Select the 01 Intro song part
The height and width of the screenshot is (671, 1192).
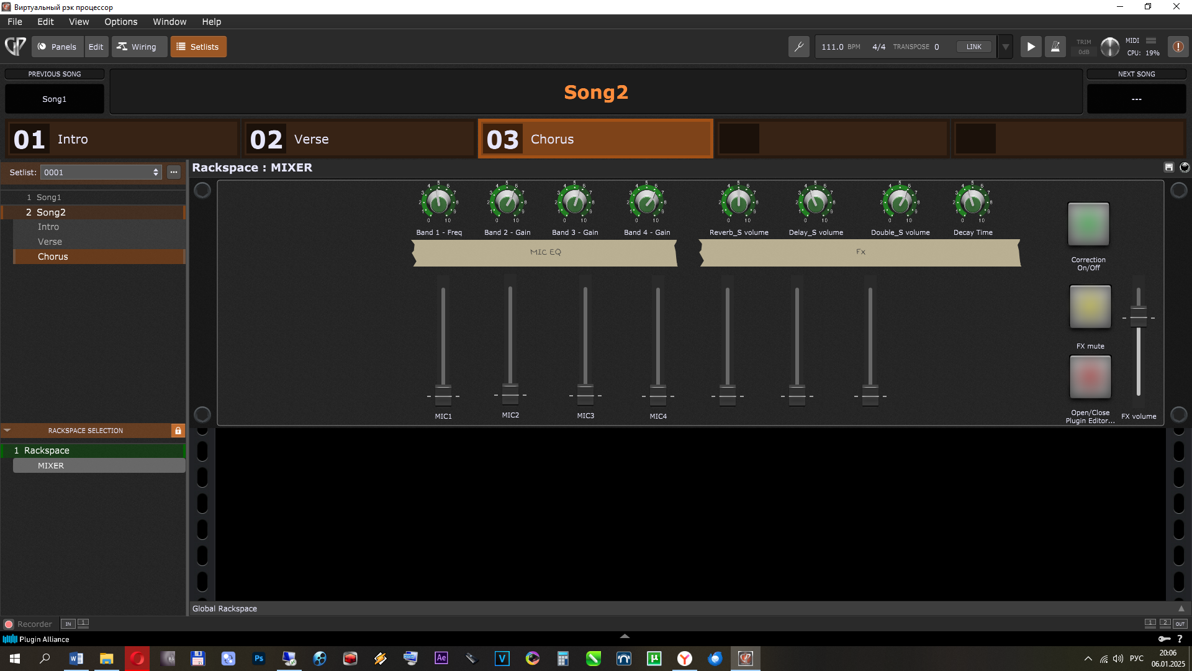pos(123,139)
